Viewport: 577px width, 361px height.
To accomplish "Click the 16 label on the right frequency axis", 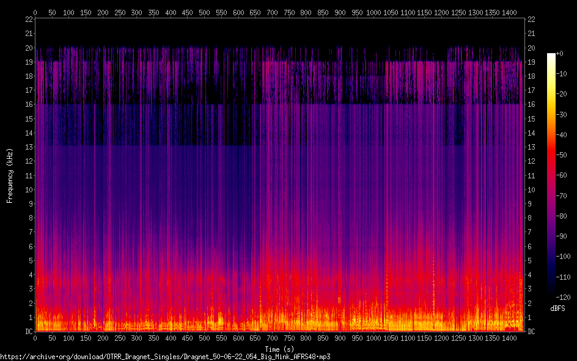I will pyautogui.click(x=531, y=105).
